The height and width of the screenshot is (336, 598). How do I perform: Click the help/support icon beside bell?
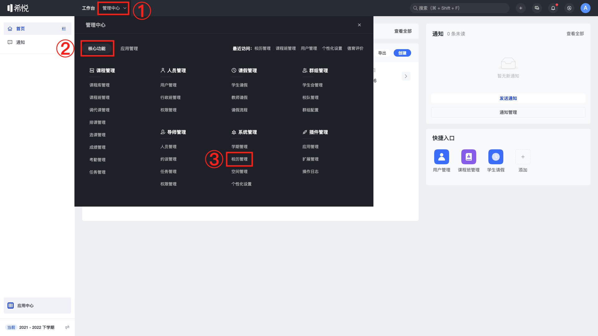click(569, 8)
